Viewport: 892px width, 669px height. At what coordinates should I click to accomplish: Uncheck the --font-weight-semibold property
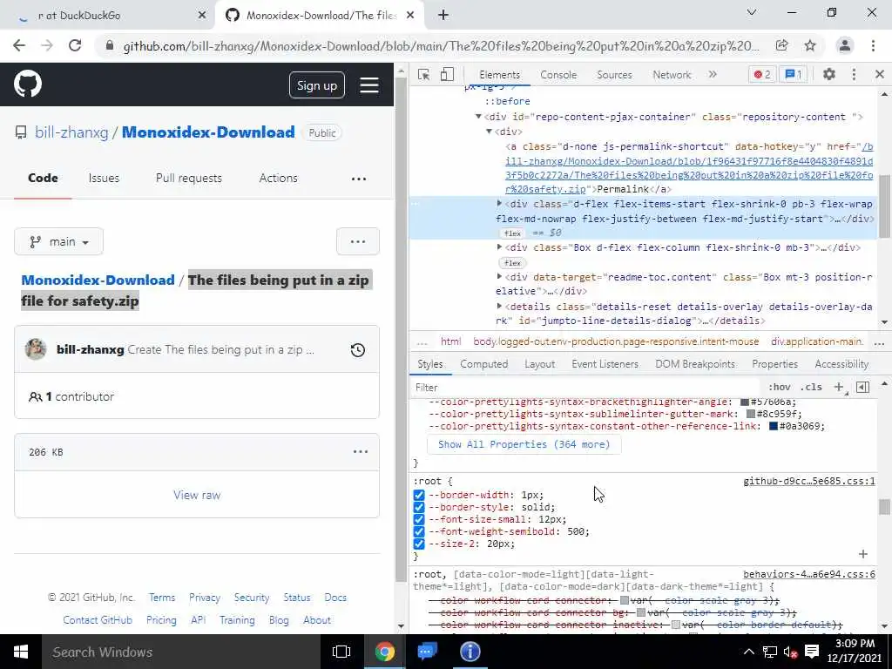click(419, 532)
